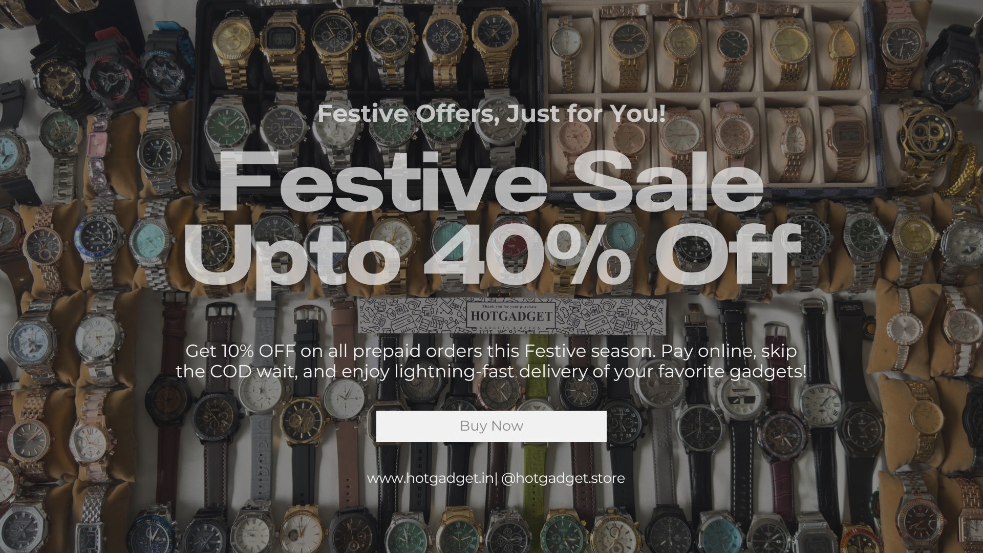Image resolution: width=983 pixels, height=553 pixels.
Task: Click the HOTGADGET thank-you card
Action: 512,316
